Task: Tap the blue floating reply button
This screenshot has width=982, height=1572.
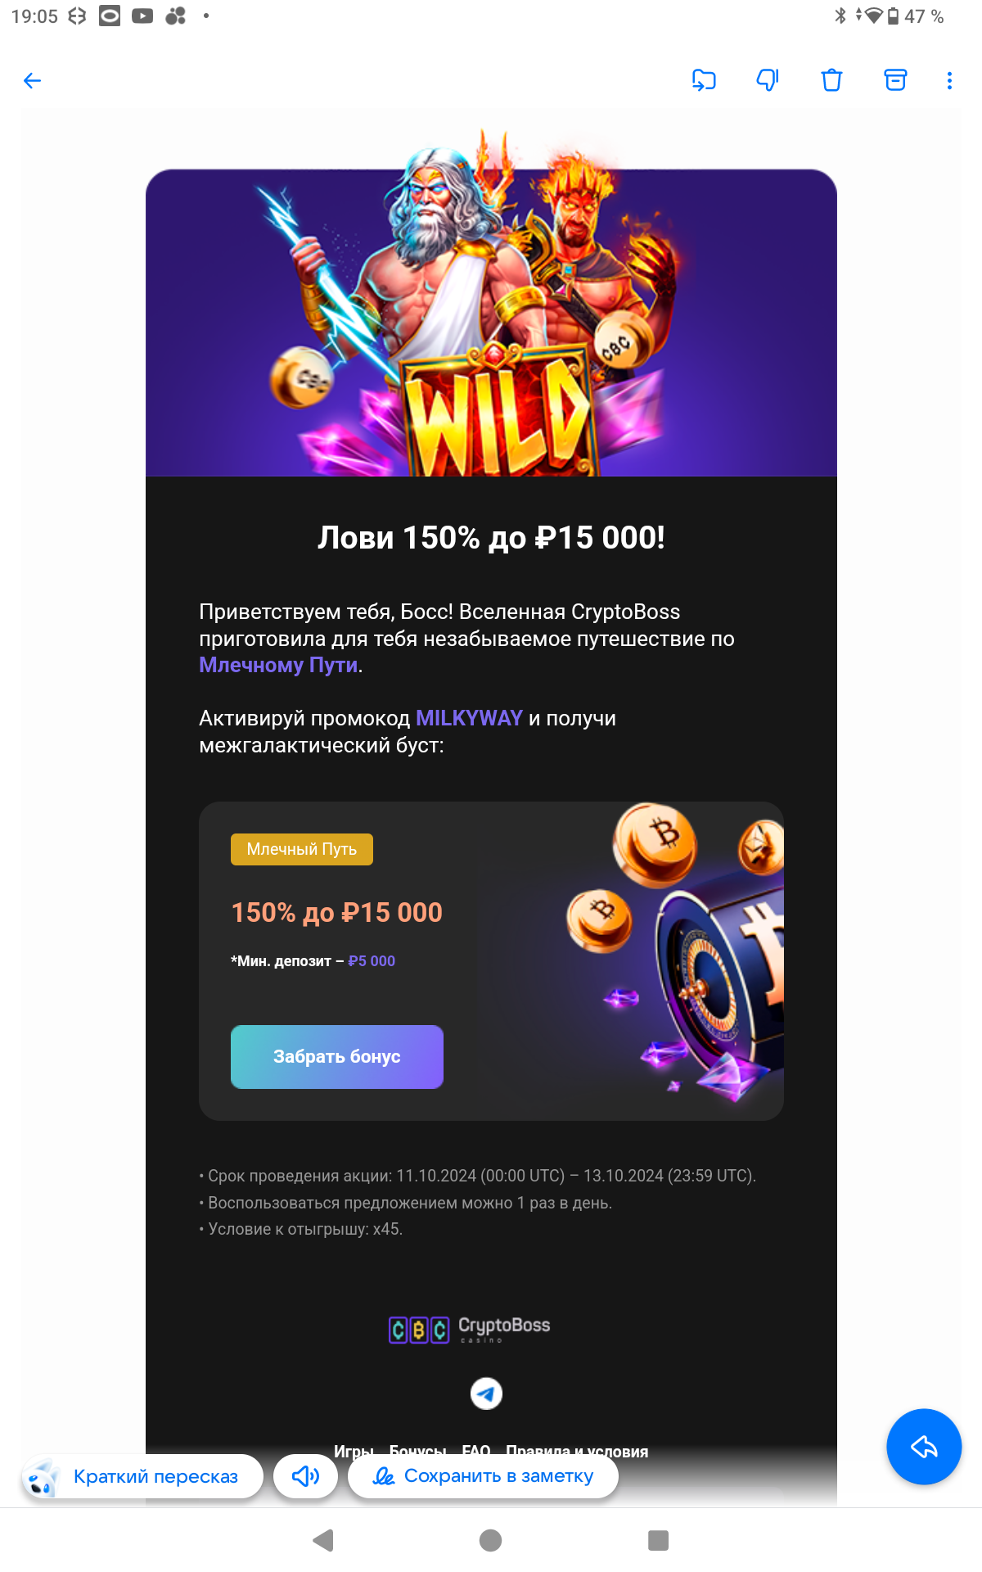Action: click(924, 1447)
